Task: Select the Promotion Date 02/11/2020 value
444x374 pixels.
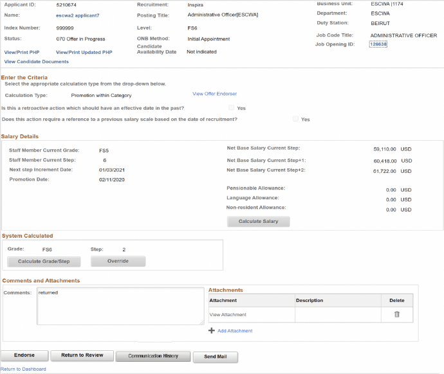Action: click(112, 179)
